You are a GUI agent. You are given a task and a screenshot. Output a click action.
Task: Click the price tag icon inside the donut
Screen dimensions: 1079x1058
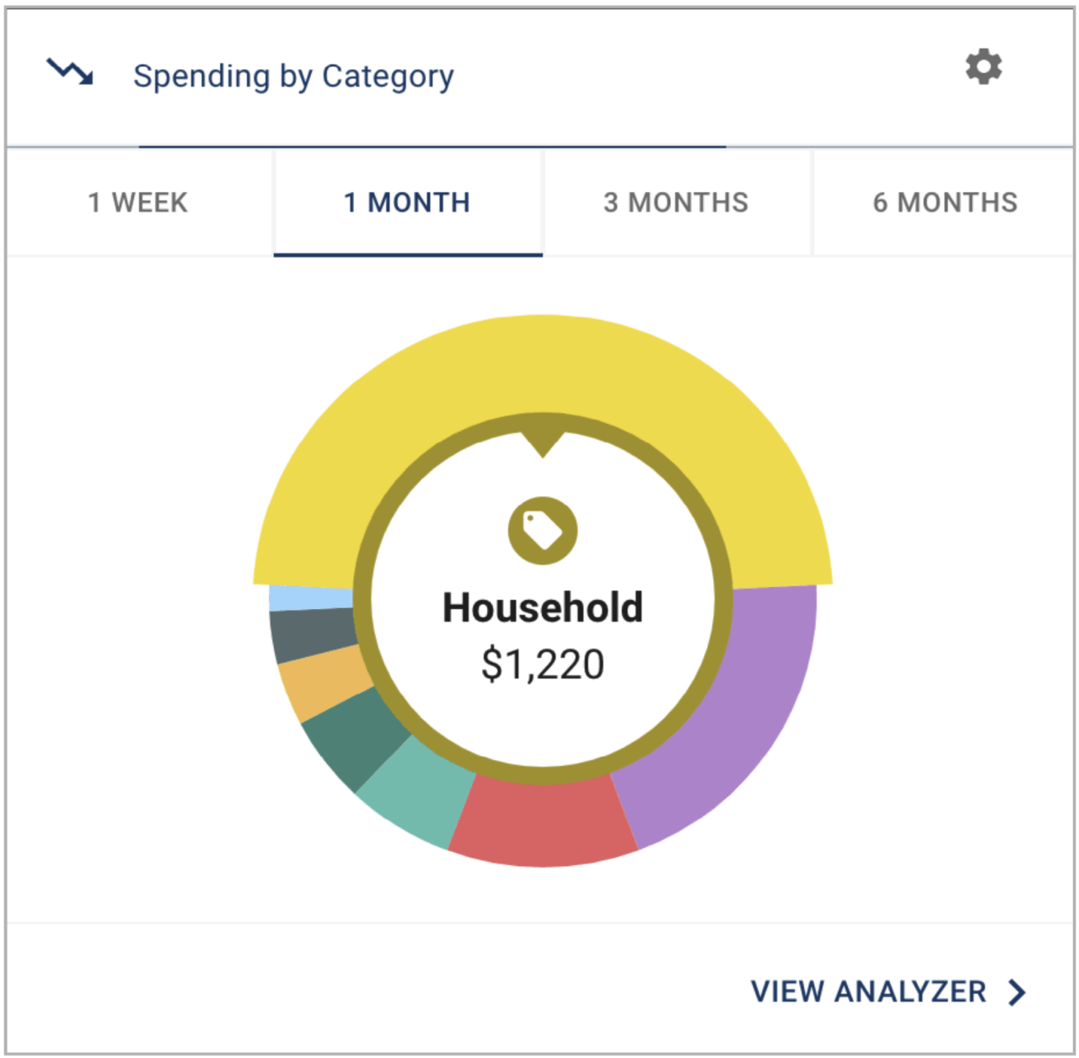point(542,531)
